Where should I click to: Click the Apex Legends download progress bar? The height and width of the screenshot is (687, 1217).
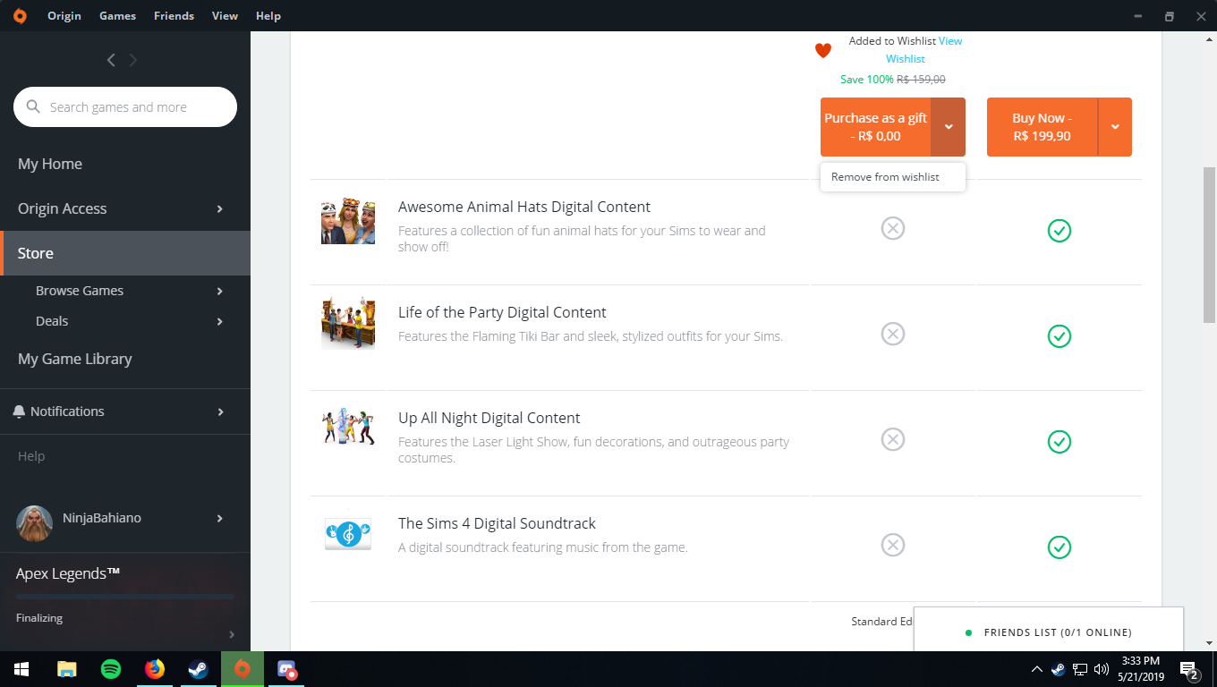(x=125, y=597)
